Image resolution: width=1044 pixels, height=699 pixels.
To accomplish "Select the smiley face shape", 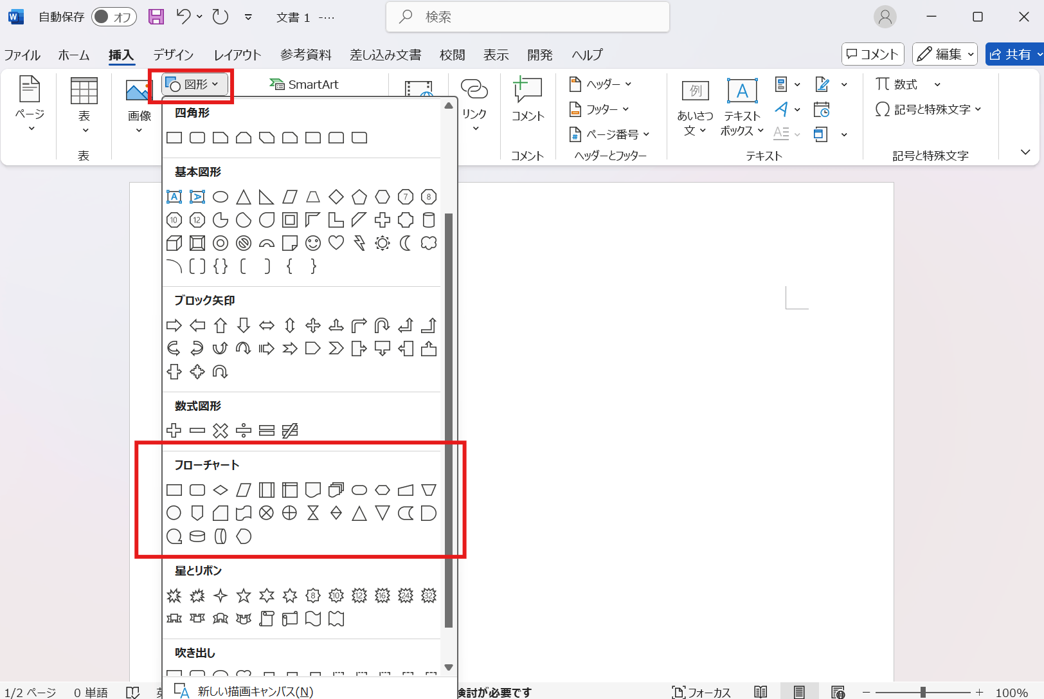I will coord(313,243).
